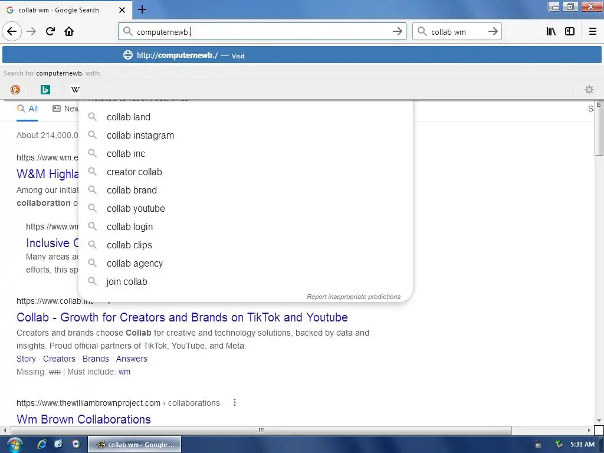
Task: Close the collab wm Google Search tab
Action: (122, 10)
